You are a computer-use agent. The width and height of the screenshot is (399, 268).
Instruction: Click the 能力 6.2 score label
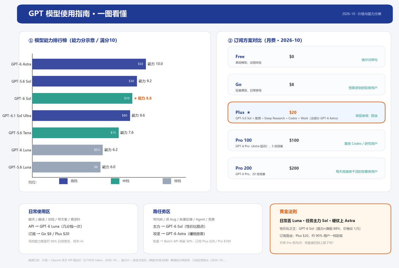pos(111,150)
